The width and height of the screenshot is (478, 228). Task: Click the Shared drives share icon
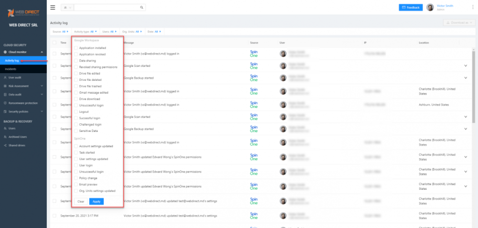(5, 145)
